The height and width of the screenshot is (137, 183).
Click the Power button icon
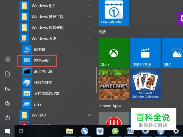8,118
